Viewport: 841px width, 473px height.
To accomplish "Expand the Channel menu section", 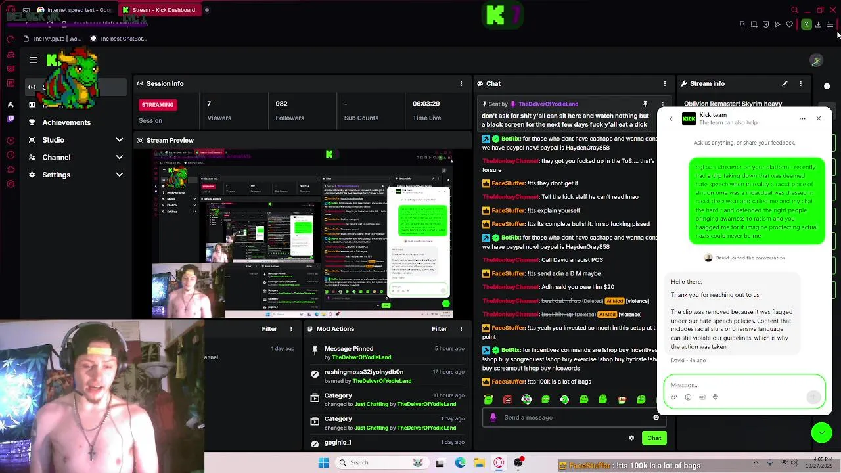I will 76,158.
